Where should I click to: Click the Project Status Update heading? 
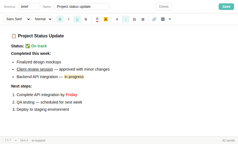click(x=41, y=36)
